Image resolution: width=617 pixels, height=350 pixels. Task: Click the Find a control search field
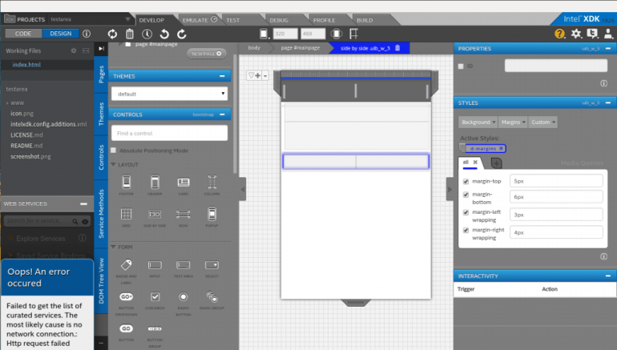pyautogui.click(x=170, y=133)
